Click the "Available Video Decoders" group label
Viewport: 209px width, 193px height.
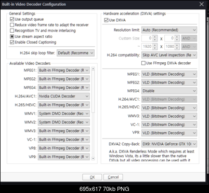(30, 63)
